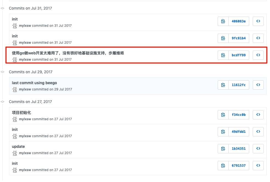Copy full SHA for commit 6791537
Screen dimensions: 270x182
(x=223, y=166)
